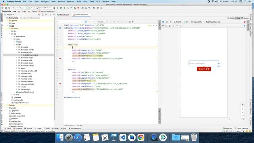Open the Navigate menu
254x143 pixels.
tap(44, 2)
